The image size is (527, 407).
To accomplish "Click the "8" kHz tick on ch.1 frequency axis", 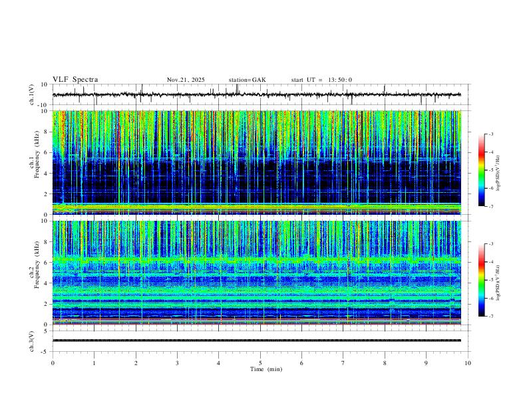I will coord(46,132).
